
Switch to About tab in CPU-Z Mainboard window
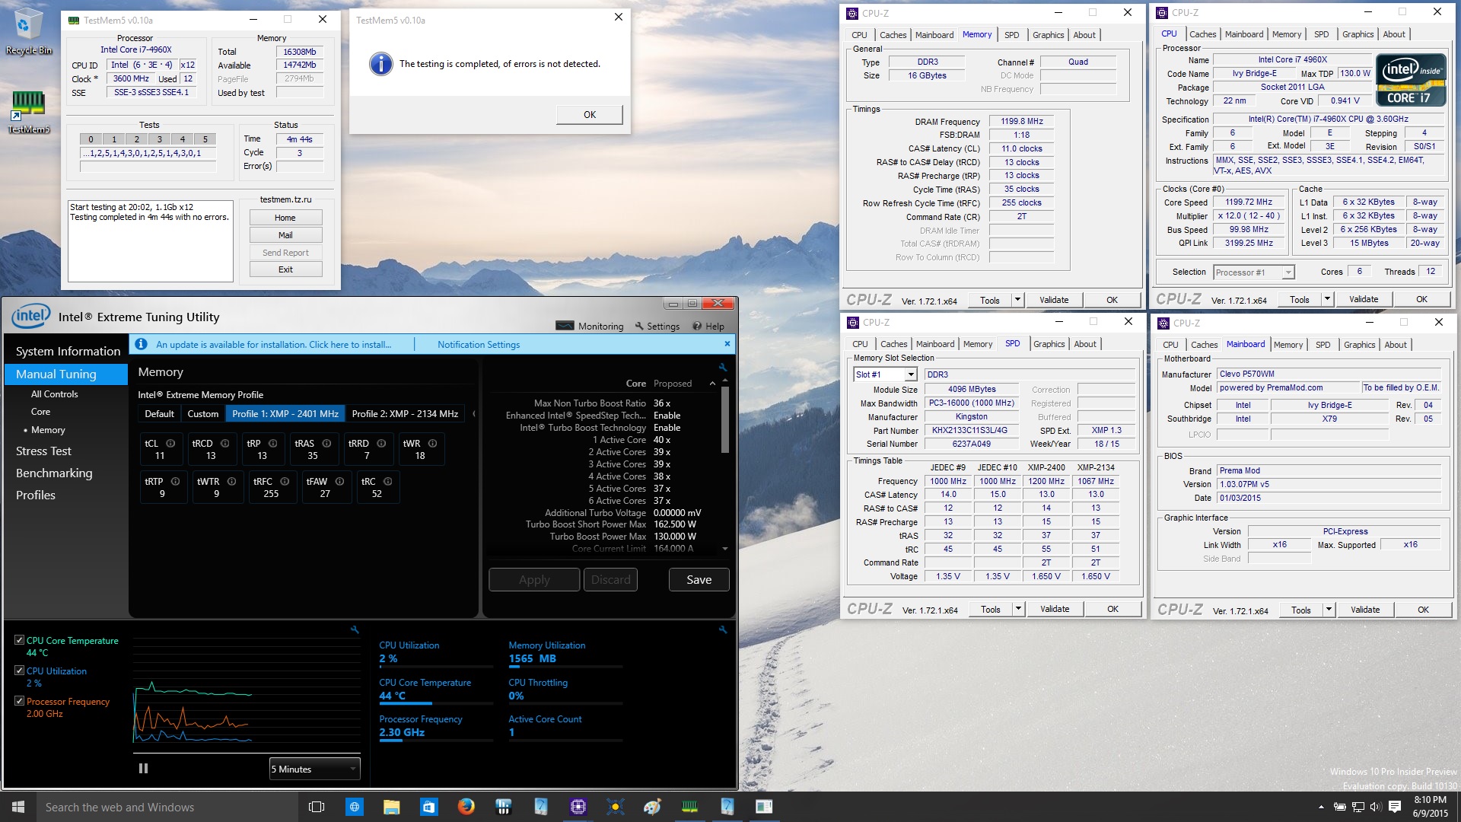[1395, 345]
